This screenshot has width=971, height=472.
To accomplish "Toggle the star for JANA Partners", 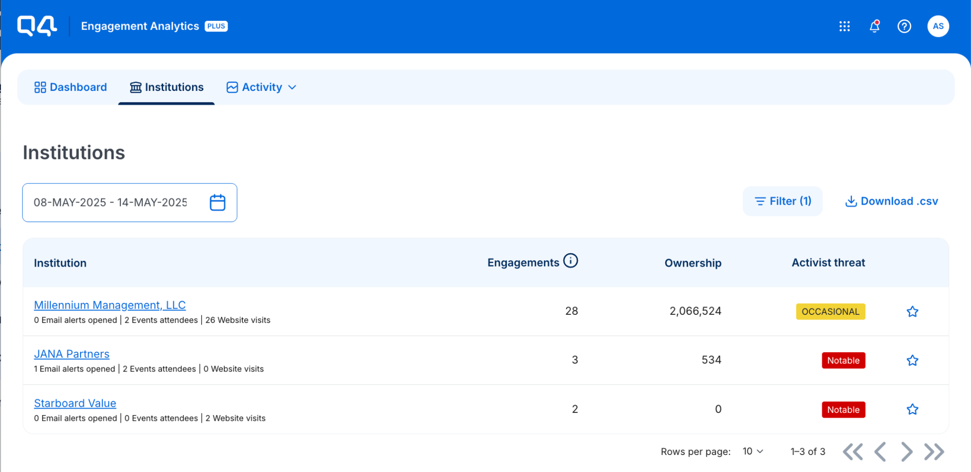I will (x=912, y=360).
